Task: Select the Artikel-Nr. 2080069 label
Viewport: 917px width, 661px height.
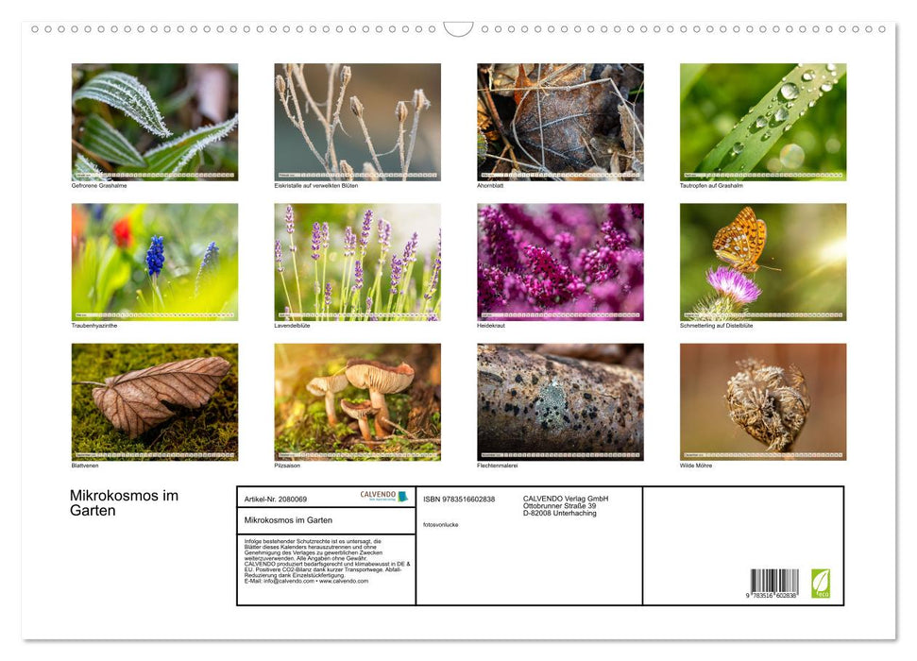Action: 274,499
